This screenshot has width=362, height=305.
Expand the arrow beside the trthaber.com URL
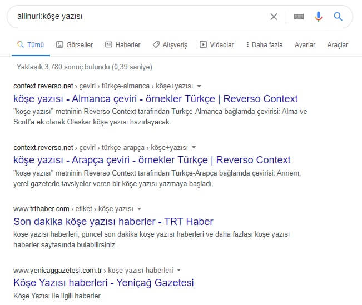(138, 209)
